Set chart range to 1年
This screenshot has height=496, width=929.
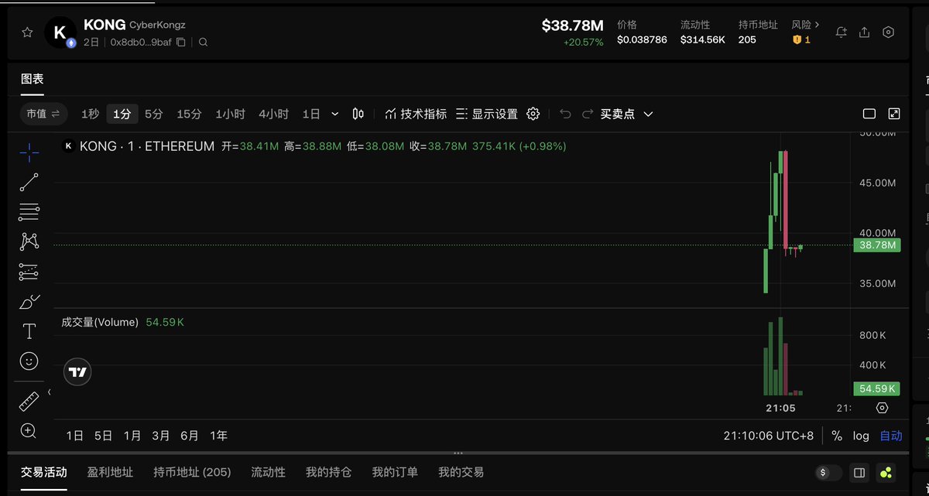219,436
